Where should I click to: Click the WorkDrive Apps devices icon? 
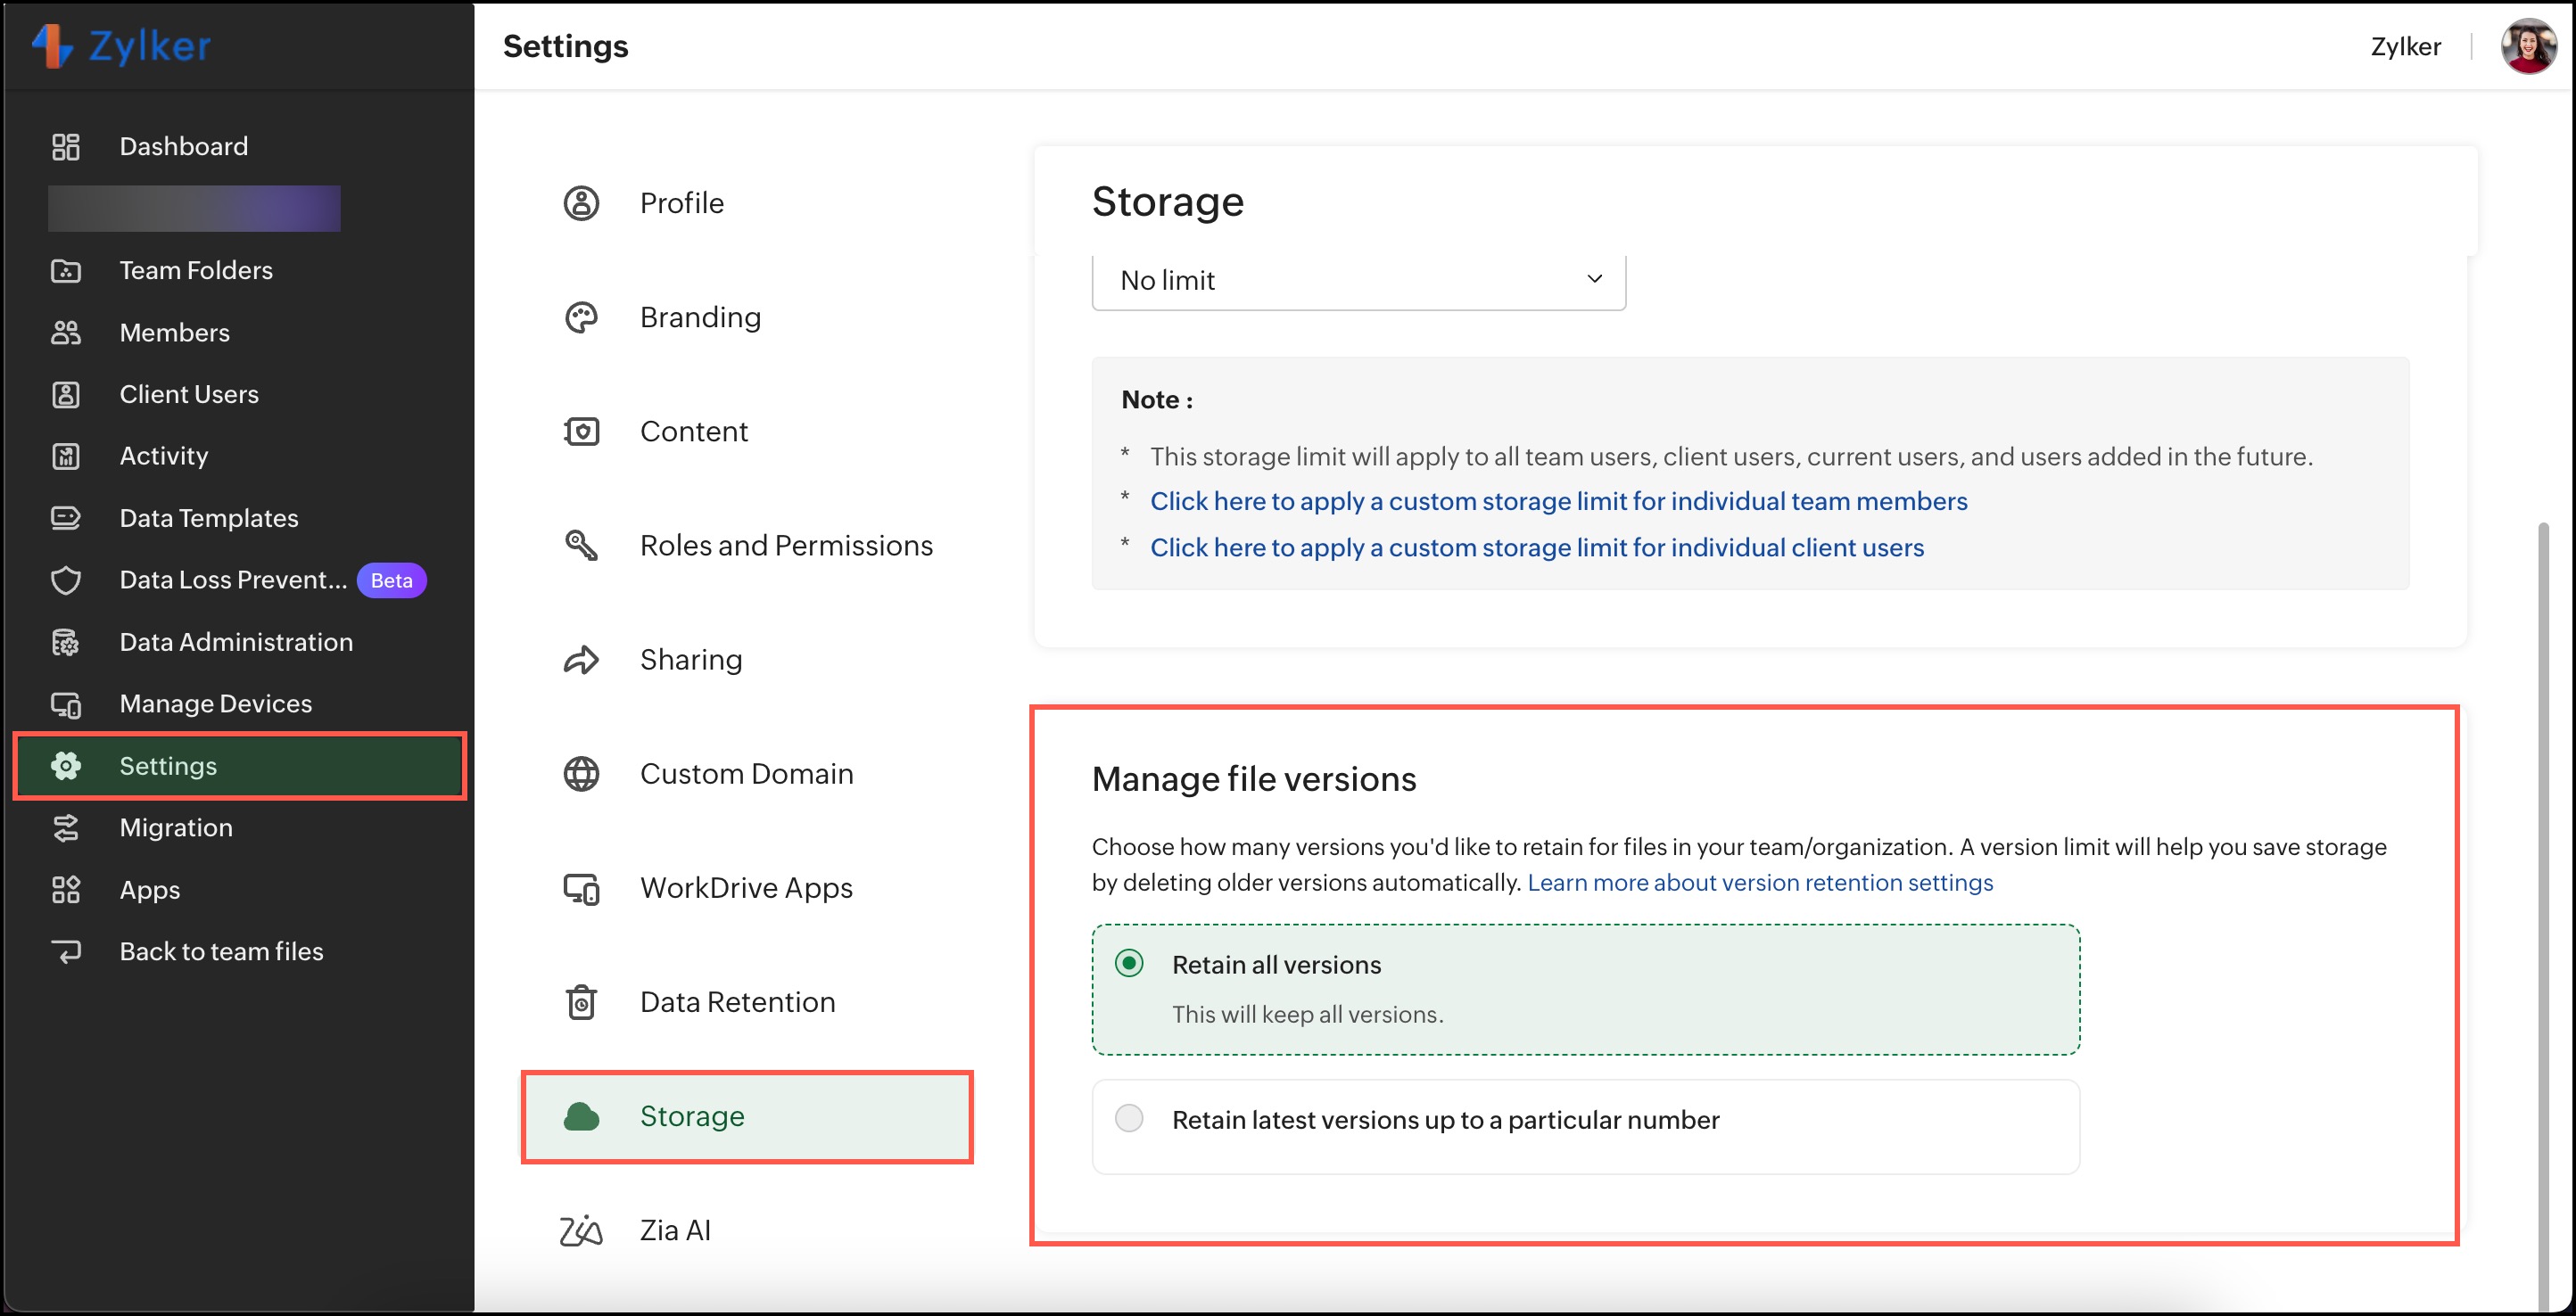click(x=581, y=888)
